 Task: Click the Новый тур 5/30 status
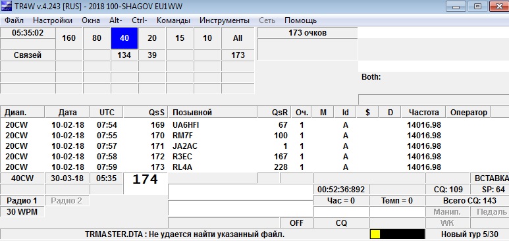[x=468, y=234]
